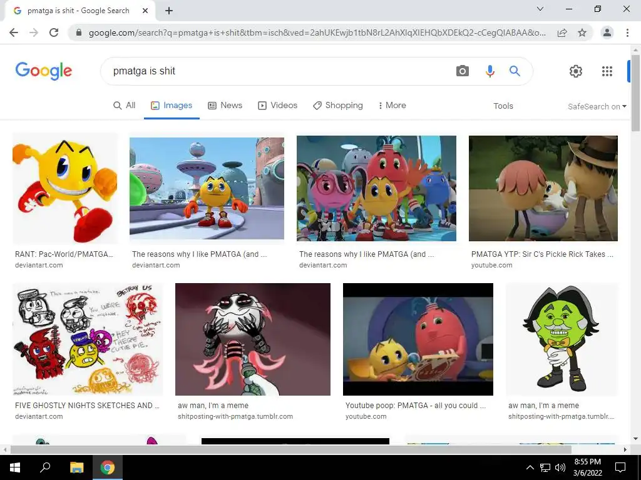Reload the page with the refresh icon
Viewport: 641px width, 480px height.
point(54,32)
